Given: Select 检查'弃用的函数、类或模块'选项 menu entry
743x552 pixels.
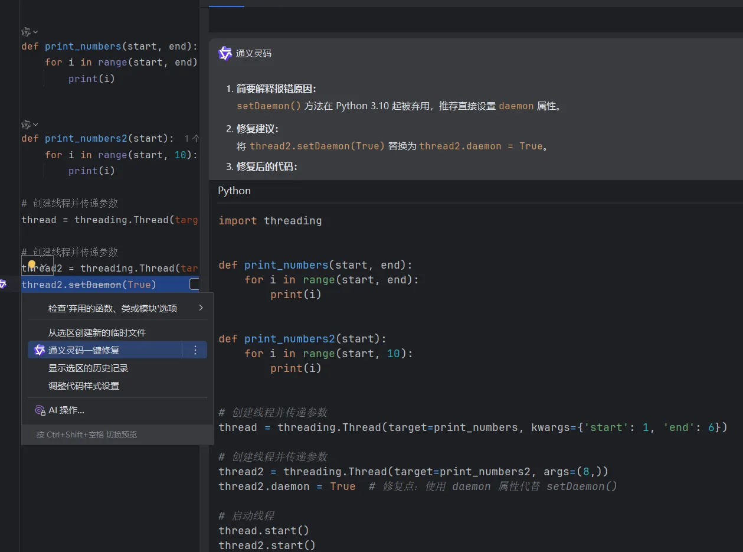Looking at the screenshot, I should 117,308.
